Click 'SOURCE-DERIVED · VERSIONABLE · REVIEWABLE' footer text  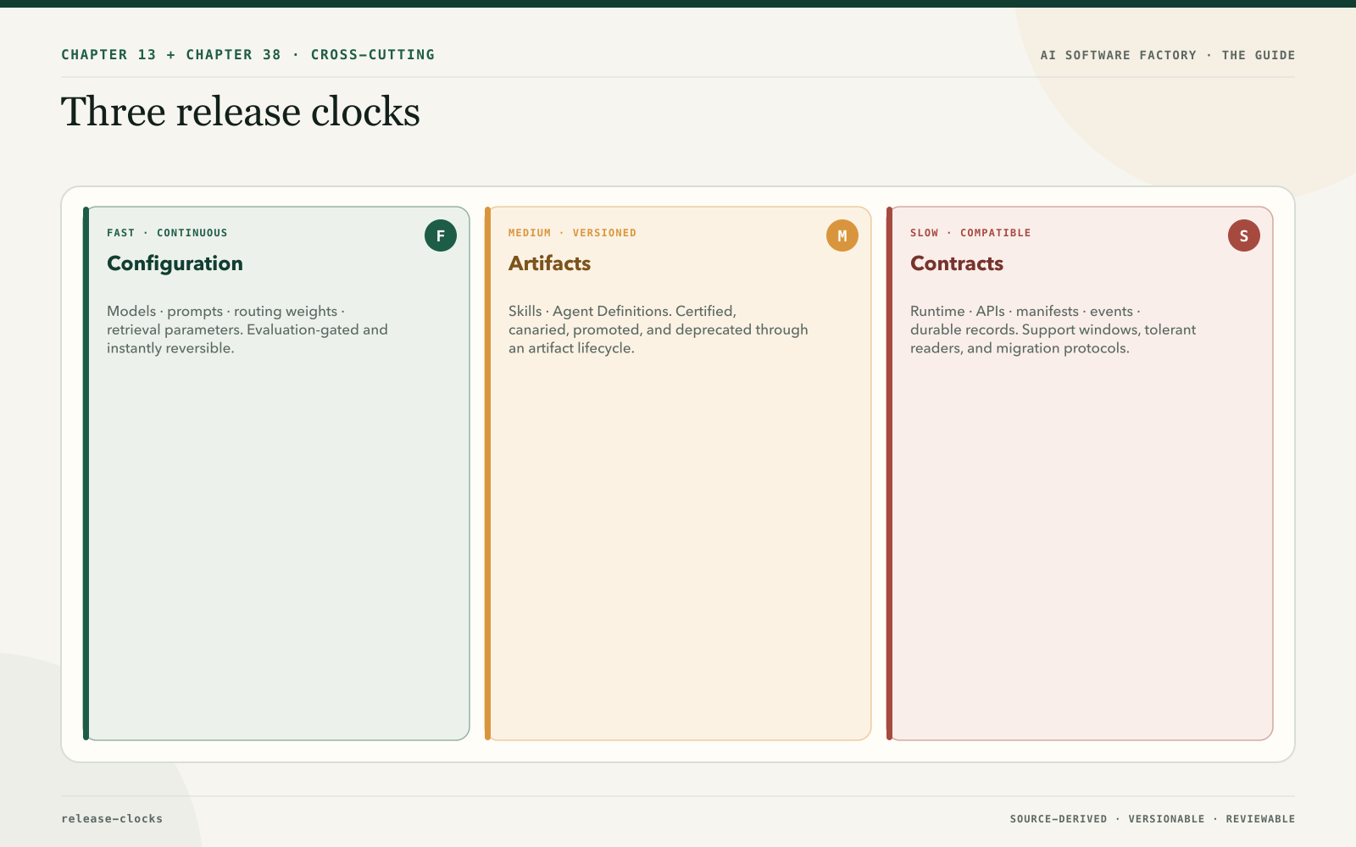(1153, 819)
